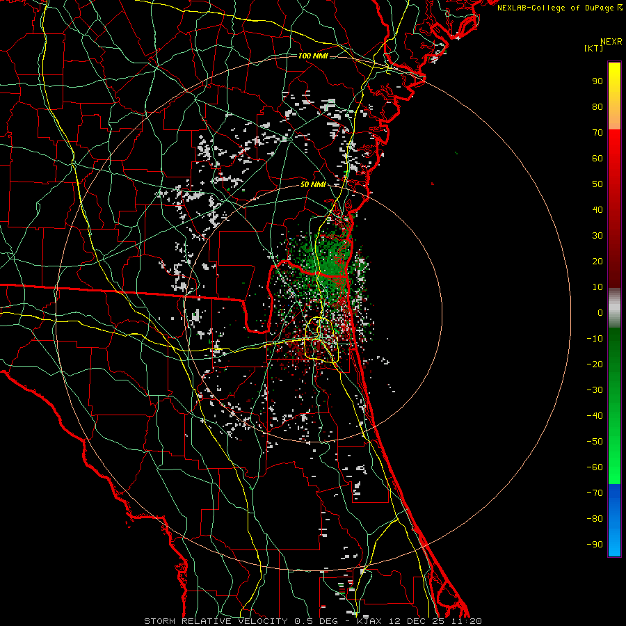This screenshot has height=626, width=626.
Task: Click the '90' positive scale value
Action: coord(597,81)
